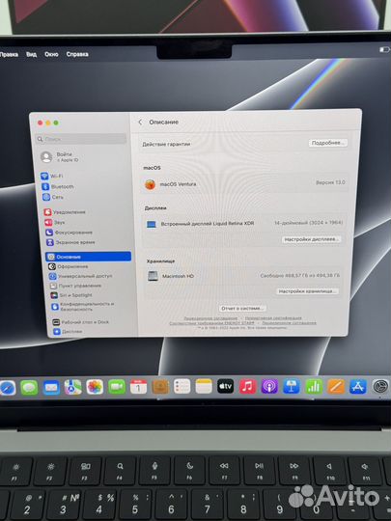
Task: Open the Правка menu
Action: tap(9, 54)
